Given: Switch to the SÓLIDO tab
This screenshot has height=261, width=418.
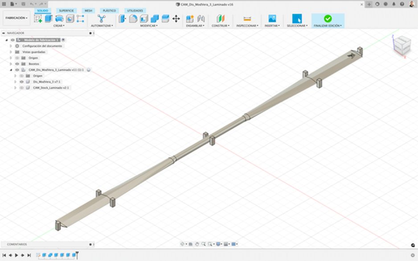Looking at the screenshot, I should pyautogui.click(x=43, y=11).
